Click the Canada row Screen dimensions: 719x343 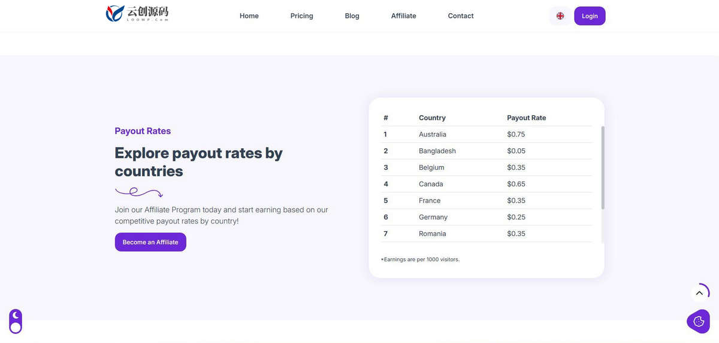click(x=487, y=184)
